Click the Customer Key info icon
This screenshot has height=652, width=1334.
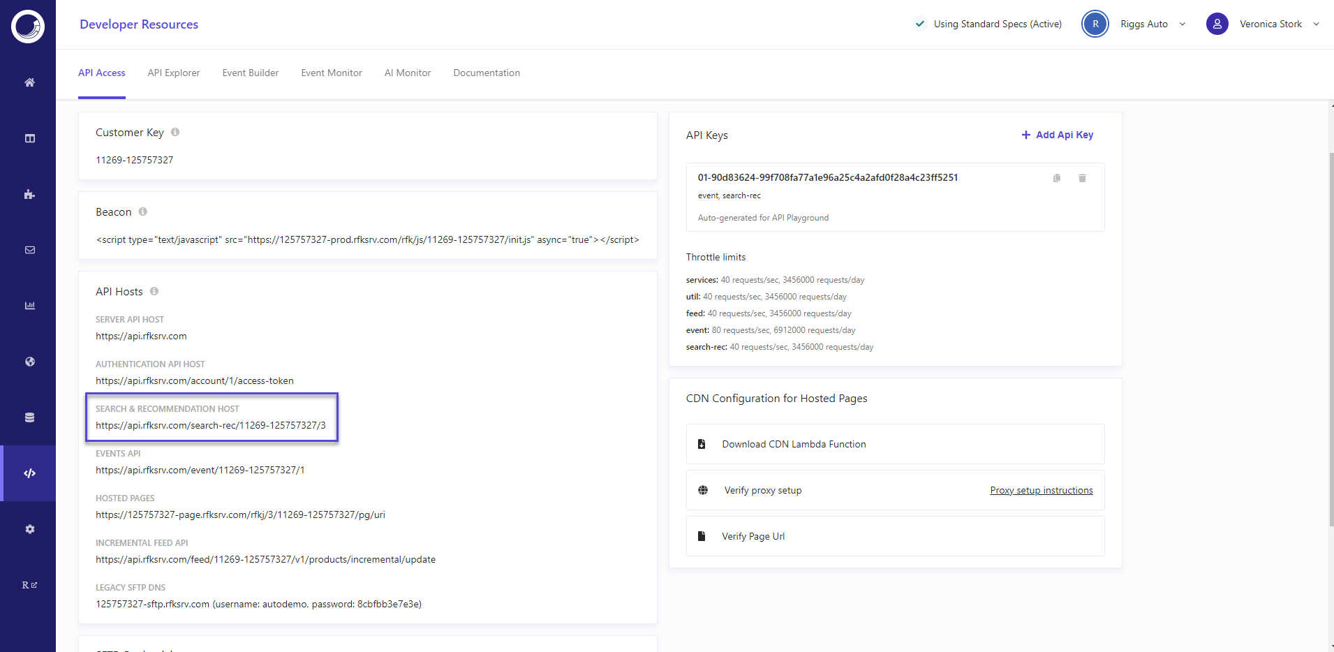pyautogui.click(x=175, y=132)
